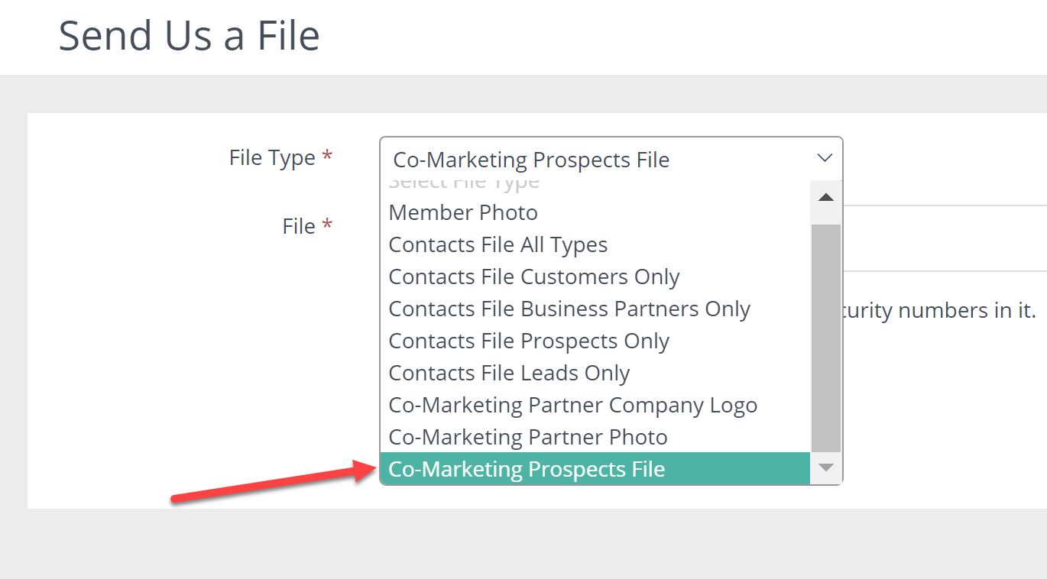Click the partially hidden Select File Type option

pos(464,184)
